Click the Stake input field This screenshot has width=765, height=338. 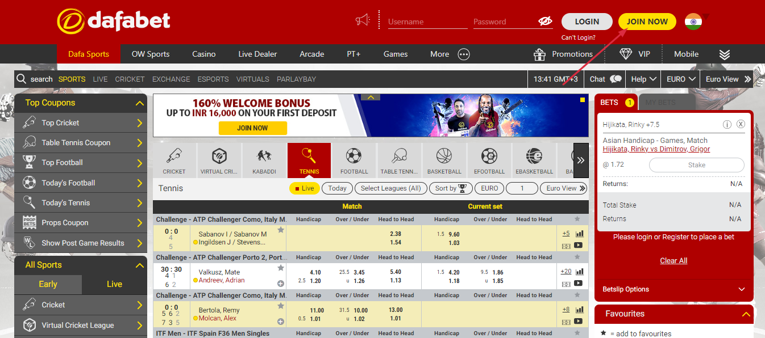[x=696, y=165]
